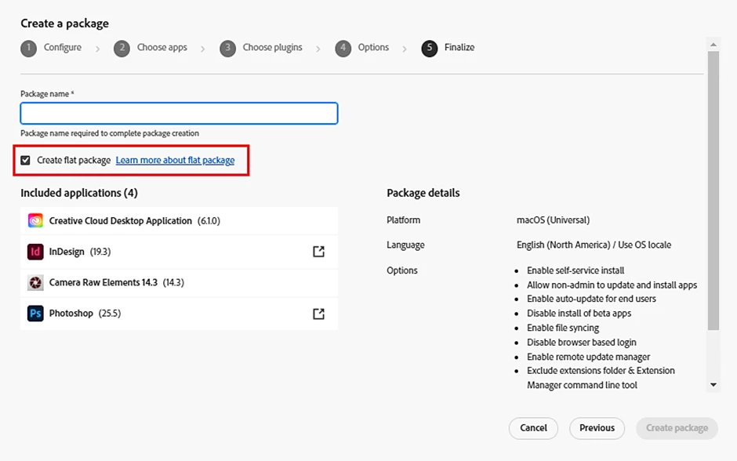Screen dimensions: 737x461
Task: Uncheck the Create flat package checkbox
Action: [26, 160]
